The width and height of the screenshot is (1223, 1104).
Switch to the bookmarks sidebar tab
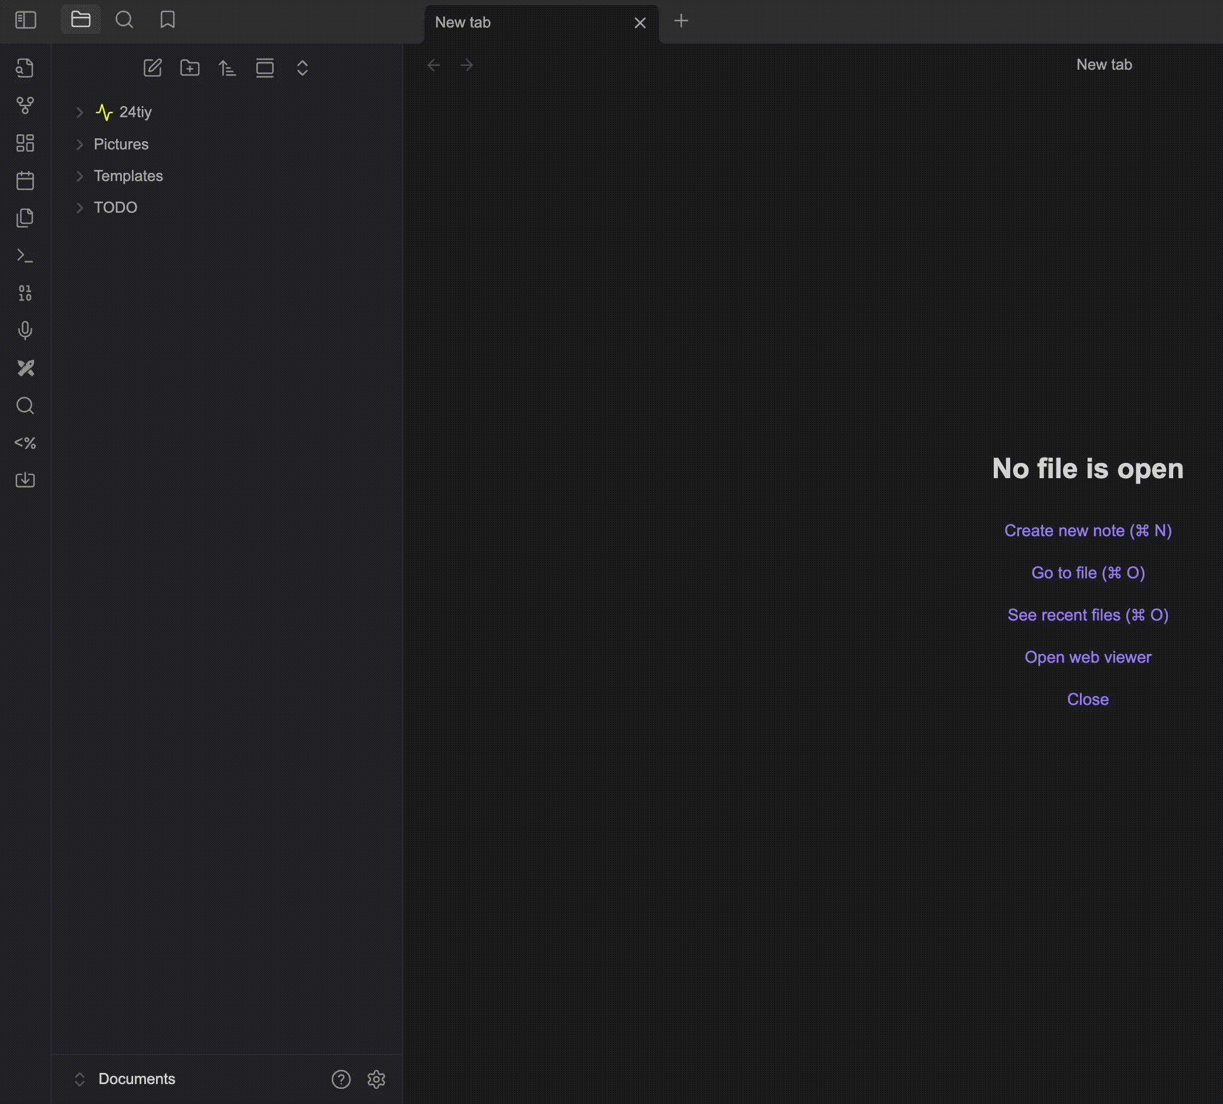coord(168,20)
